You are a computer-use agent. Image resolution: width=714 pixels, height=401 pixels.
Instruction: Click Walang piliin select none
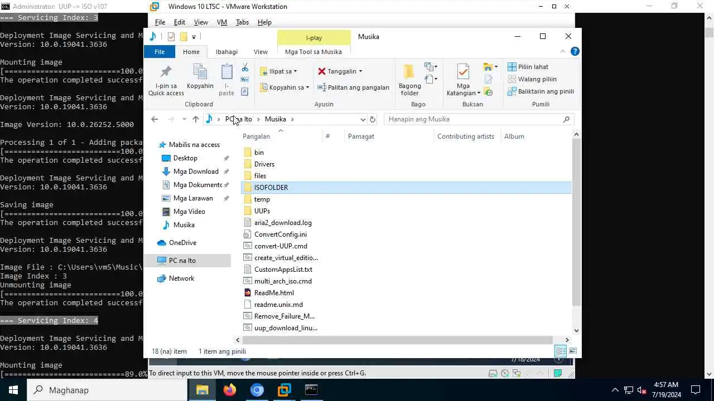(532, 79)
